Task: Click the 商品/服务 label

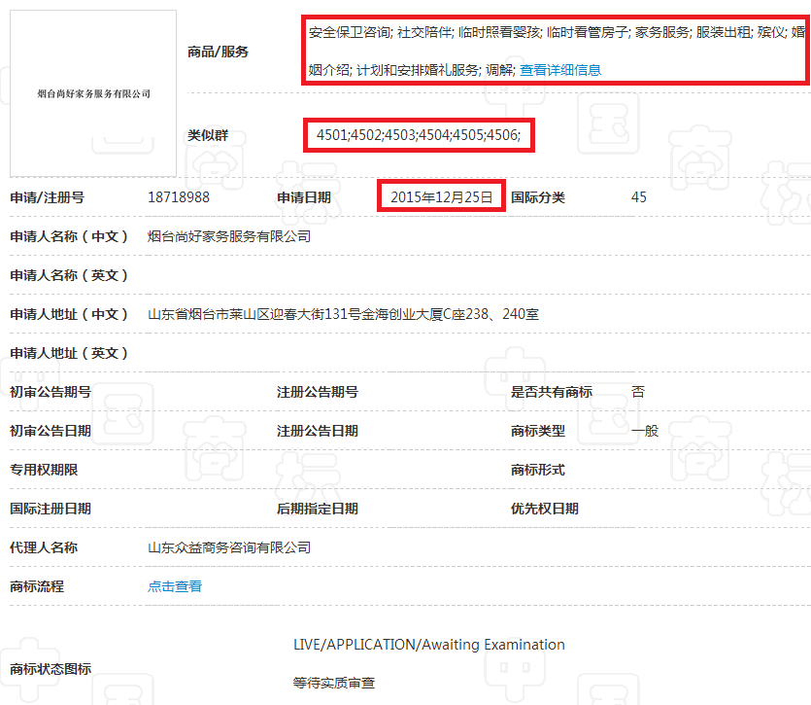Action: coord(218,52)
